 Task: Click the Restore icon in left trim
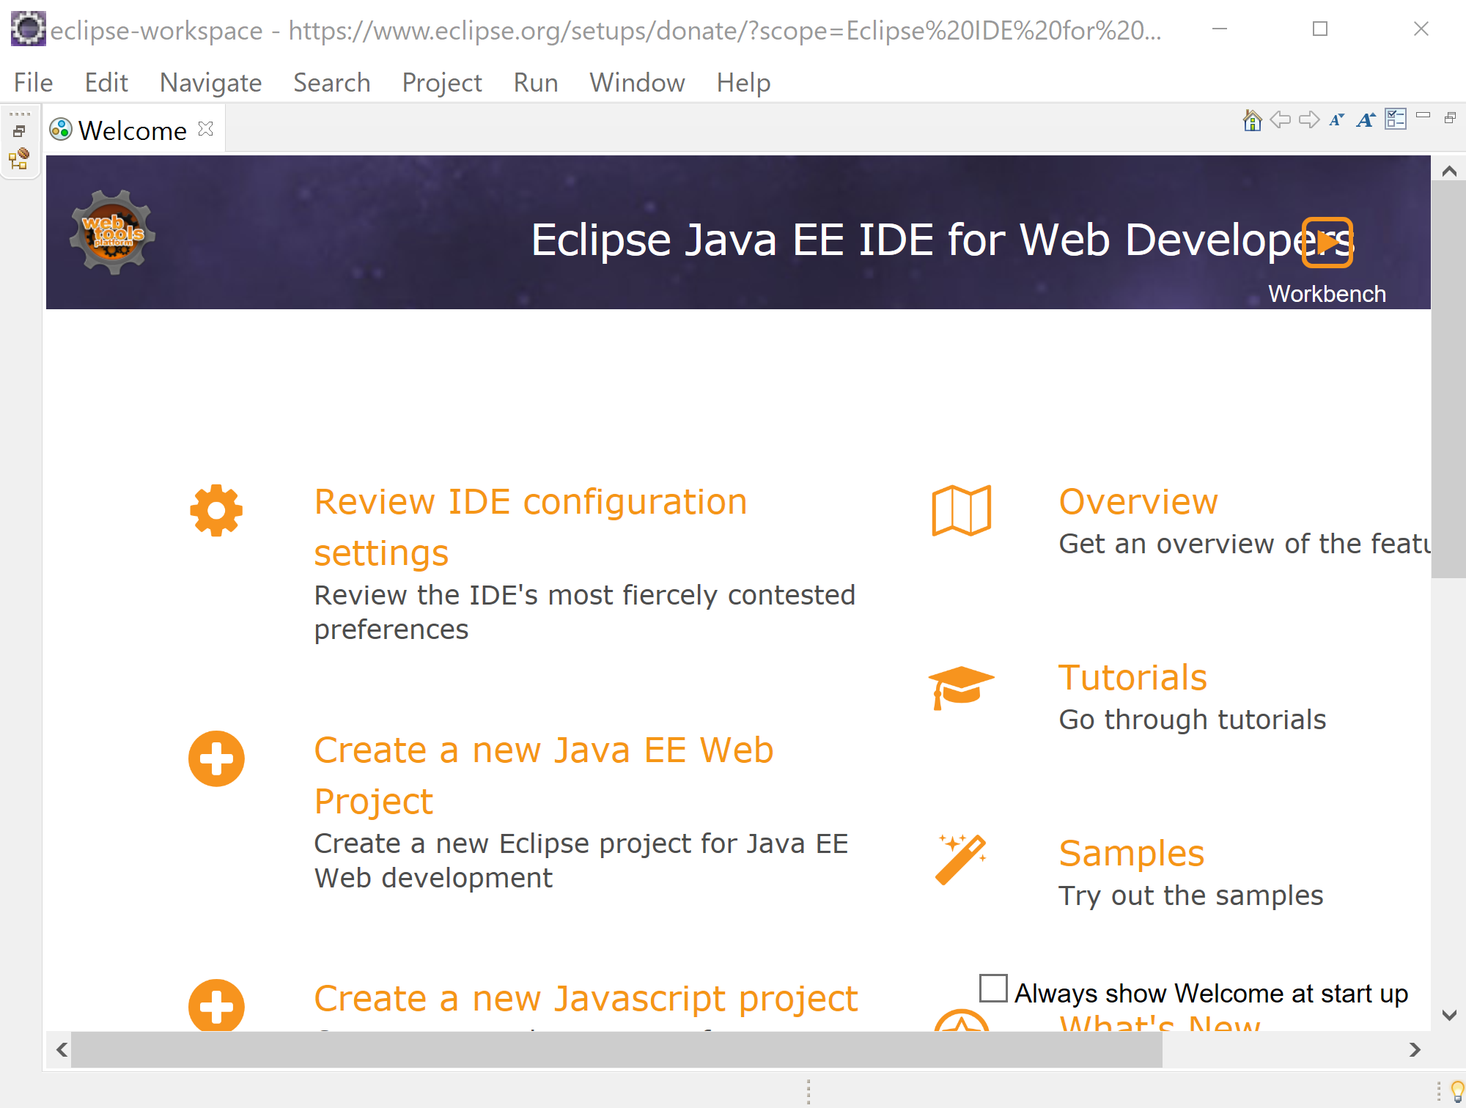[19, 131]
